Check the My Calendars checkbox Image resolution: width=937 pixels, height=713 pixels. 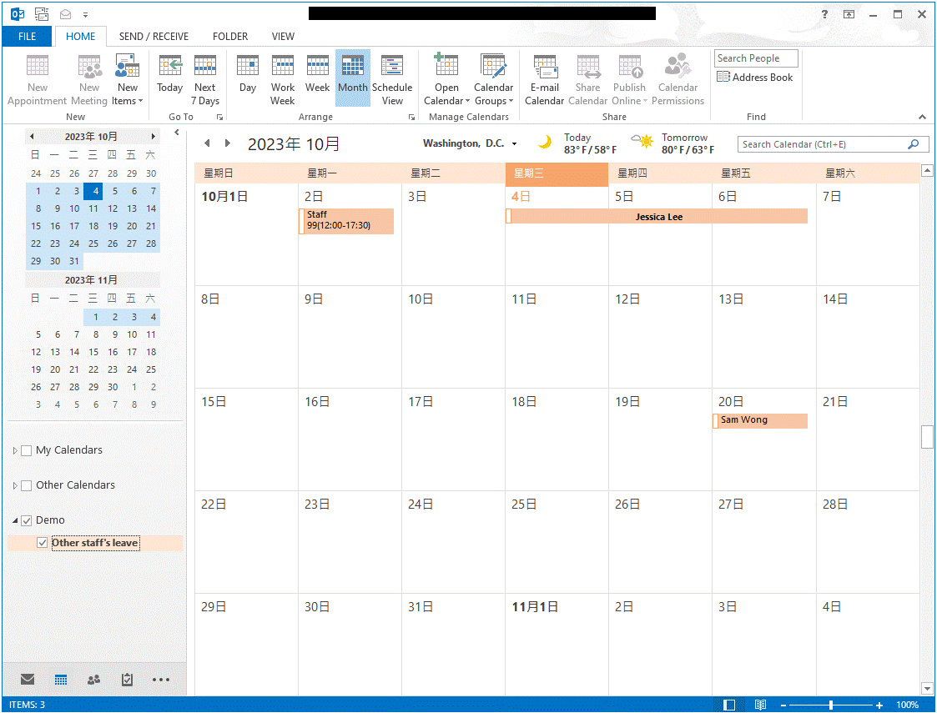pos(27,450)
